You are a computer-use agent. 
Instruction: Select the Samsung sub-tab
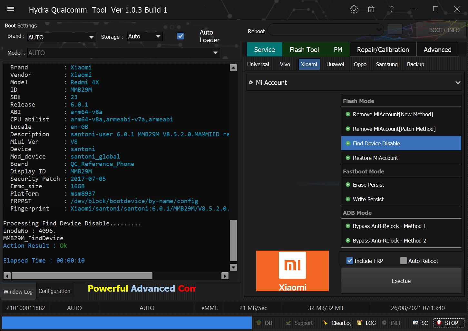(x=387, y=64)
